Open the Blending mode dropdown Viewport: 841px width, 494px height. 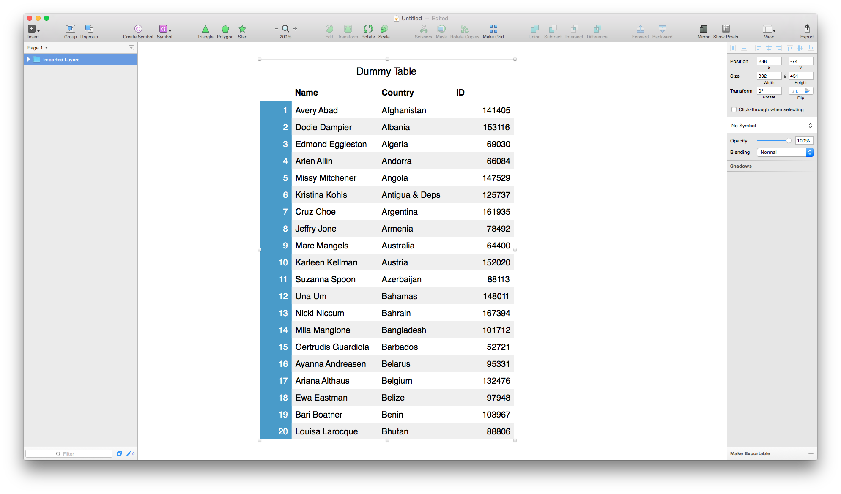[785, 153]
